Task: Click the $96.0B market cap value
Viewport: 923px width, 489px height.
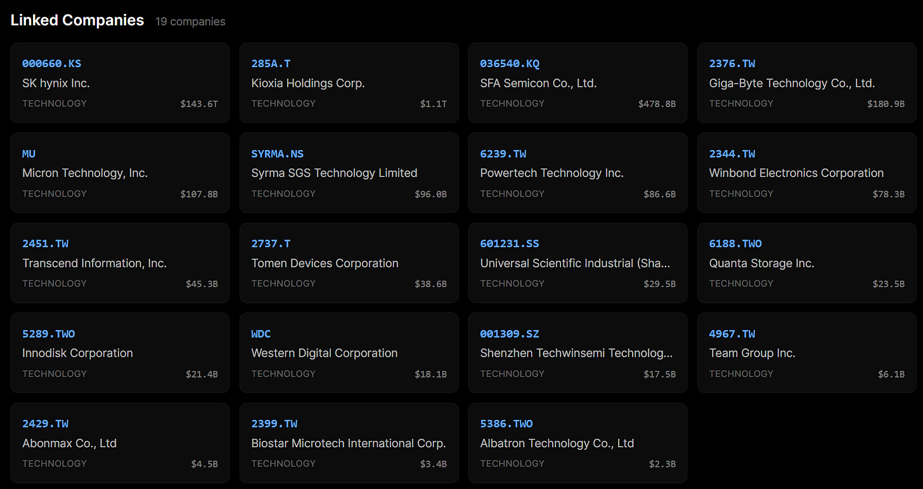Action: pyautogui.click(x=431, y=194)
